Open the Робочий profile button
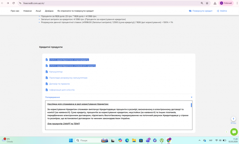 coord(226,3)
